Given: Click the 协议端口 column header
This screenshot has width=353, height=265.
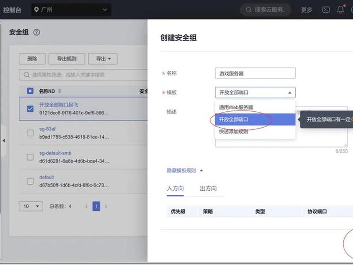Looking at the screenshot, I should pyautogui.click(x=317, y=212).
